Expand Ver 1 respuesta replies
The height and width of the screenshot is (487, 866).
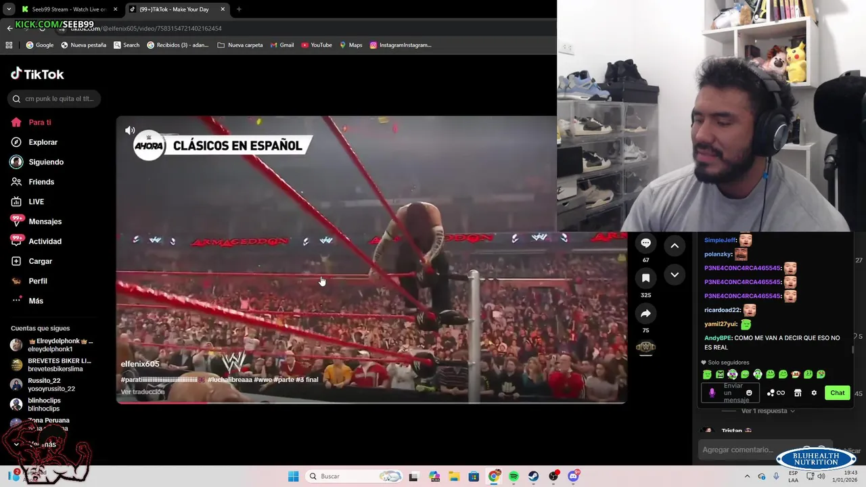click(x=768, y=411)
